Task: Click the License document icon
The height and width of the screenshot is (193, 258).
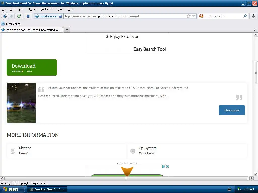Action: (x=13, y=151)
